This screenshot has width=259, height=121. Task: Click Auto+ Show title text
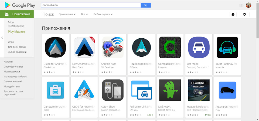pyautogui.click(x=108, y=107)
